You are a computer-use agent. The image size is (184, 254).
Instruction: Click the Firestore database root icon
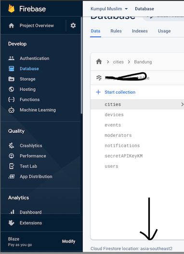pyautogui.click(x=99, y=78)
